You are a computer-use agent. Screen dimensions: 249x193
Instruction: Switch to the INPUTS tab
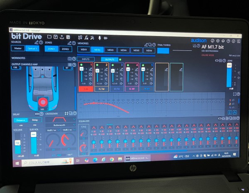pos(85,59)
